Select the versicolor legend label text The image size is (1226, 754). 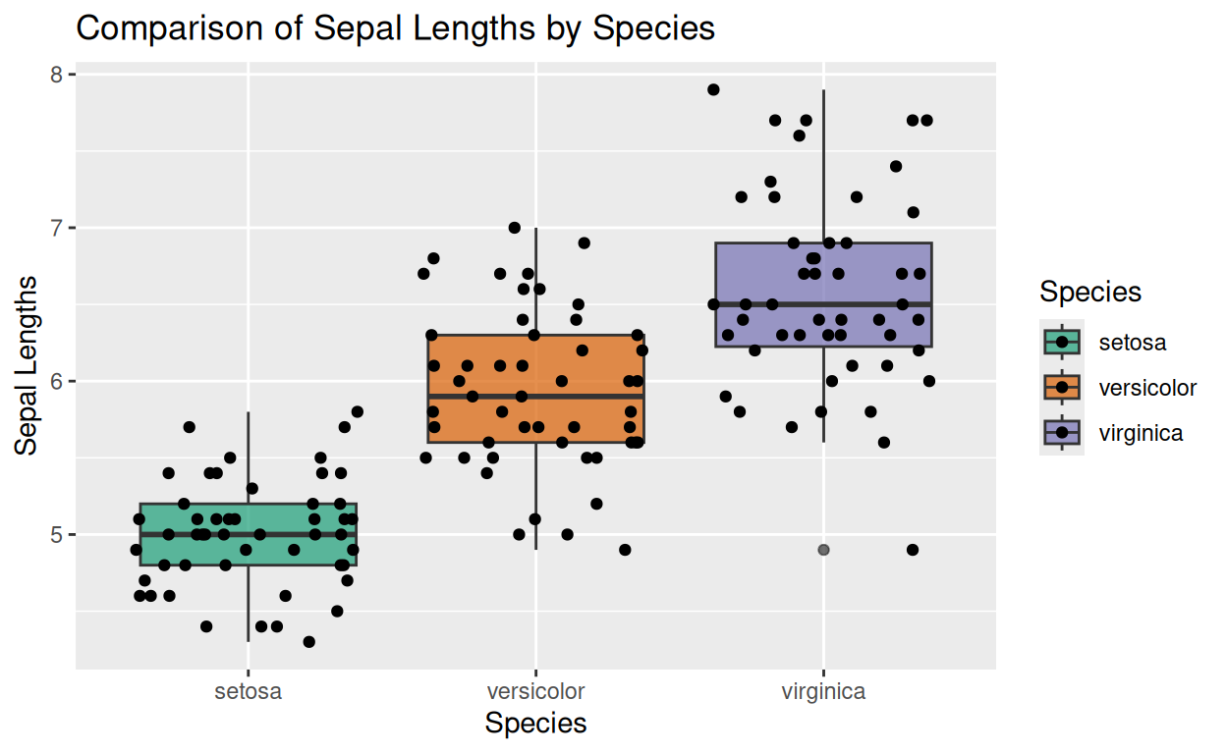click(x=1147, y=388)
